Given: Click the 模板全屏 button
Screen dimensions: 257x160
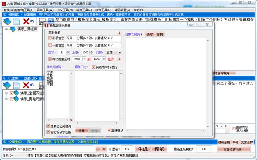Looking at the screenshot, I should (x=224, y=142).
